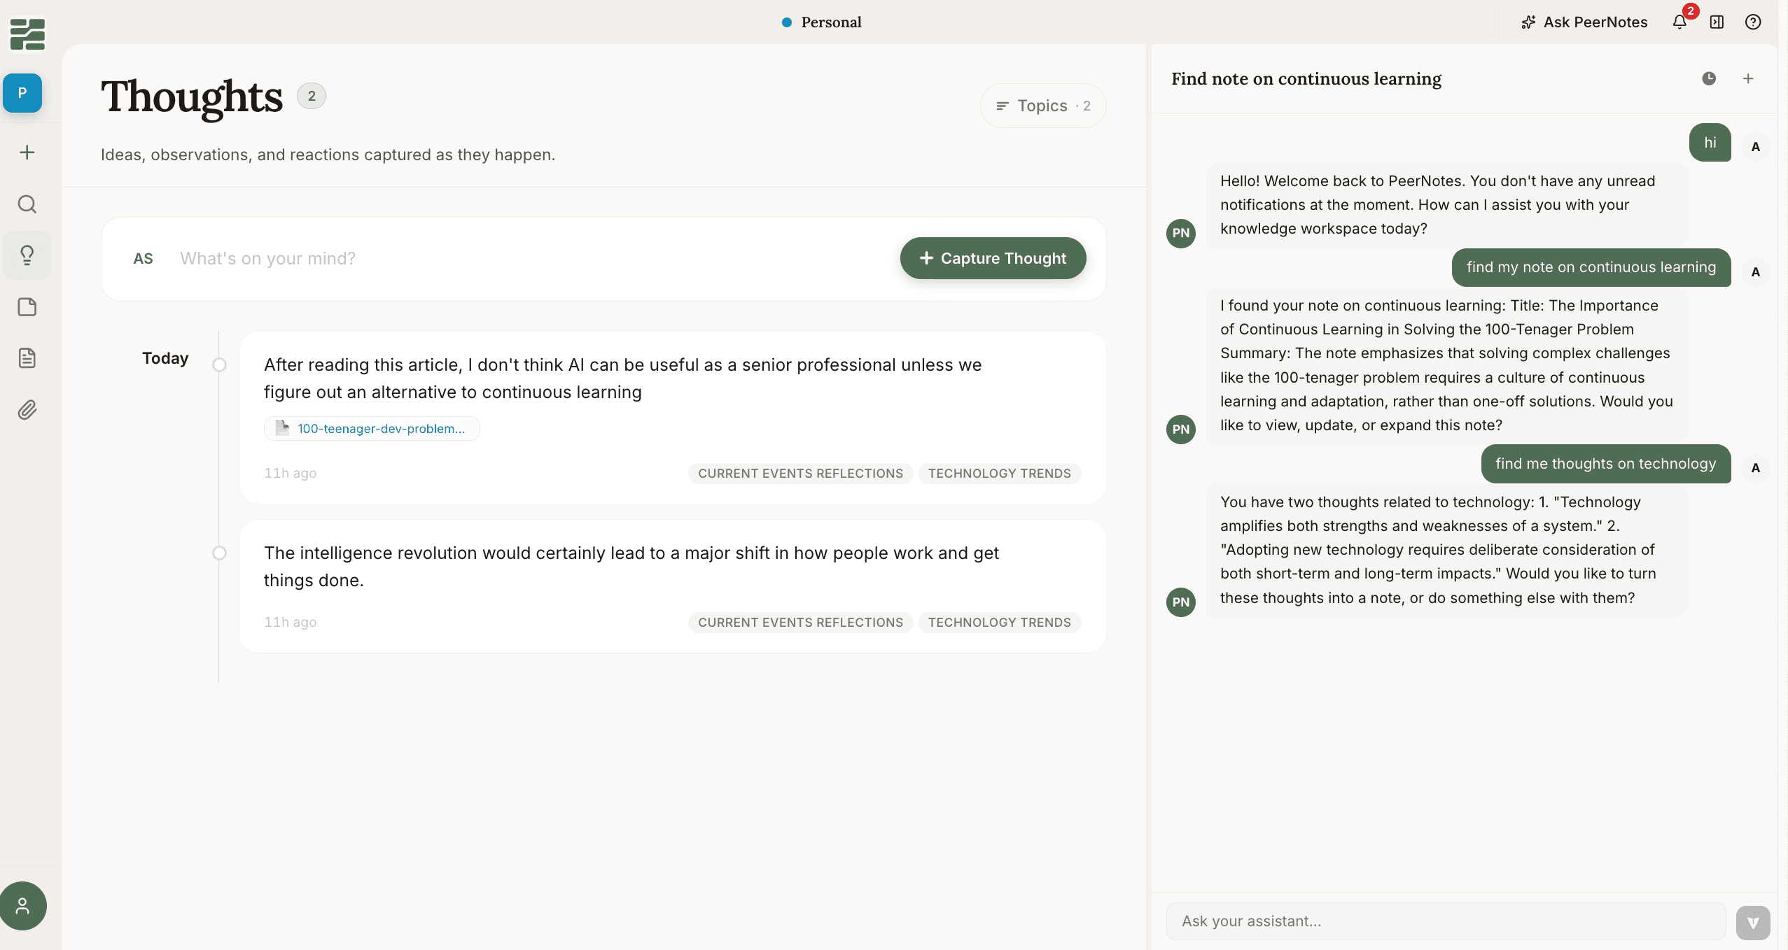Viewport: 1788px width, 950px height.
Task: Select the lightbulb Thoughts sidebar icon
Action: coord(27,255)
